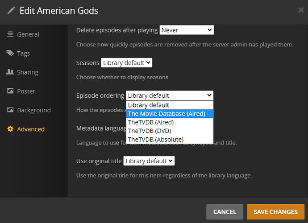Image resolution: width=308 pixels, height=223 pixels.
Task: Close the Edit American Gods dialog
Action: (x=301, y=10)
